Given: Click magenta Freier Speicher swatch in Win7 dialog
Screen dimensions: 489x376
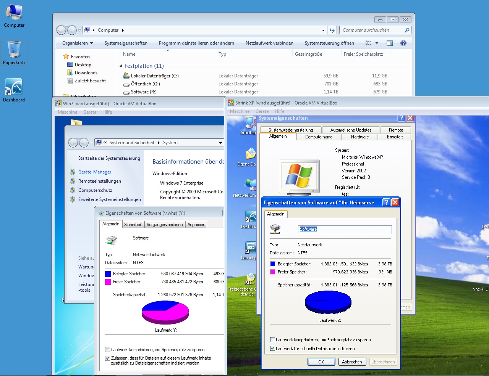Looking at the screenshot, I should [x=108, y=282].
